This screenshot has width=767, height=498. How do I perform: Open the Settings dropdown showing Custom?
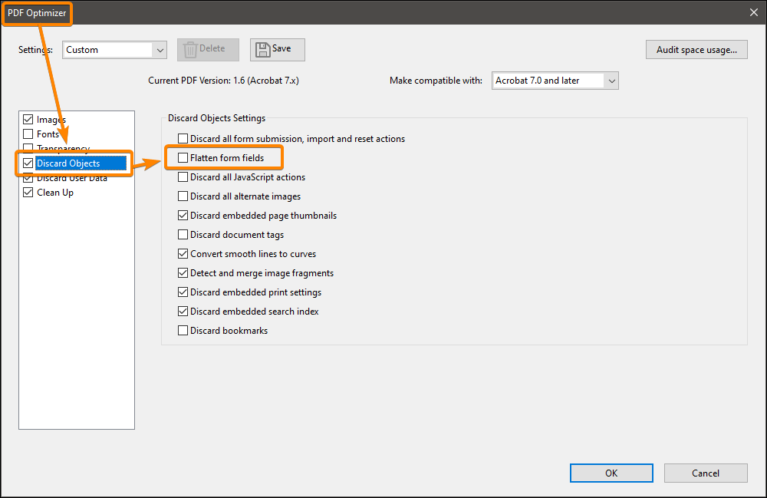point(114,49)
